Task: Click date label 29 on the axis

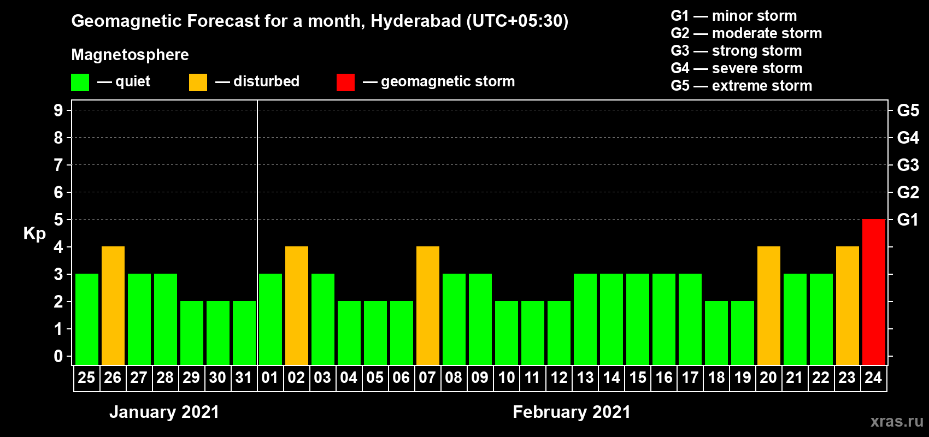Action: (x=191, y=378)
